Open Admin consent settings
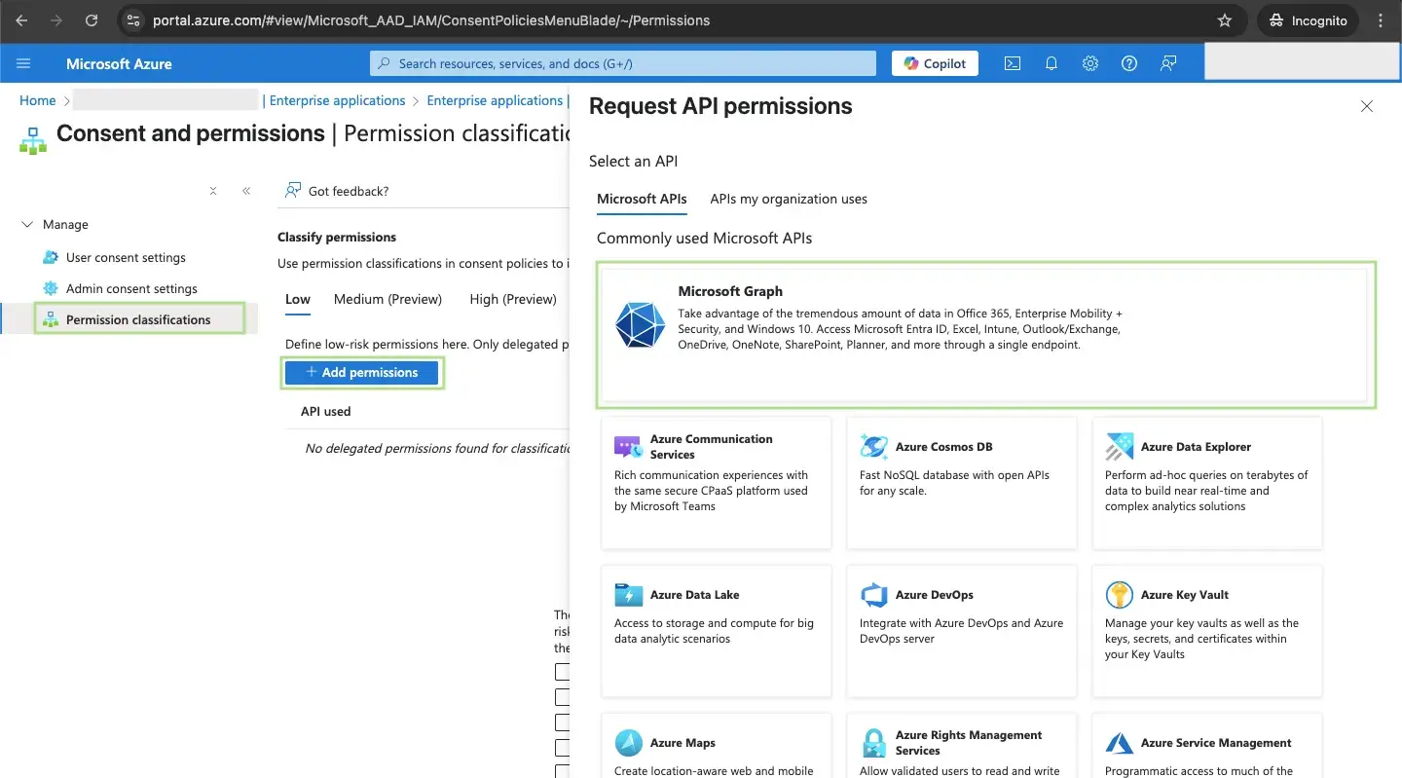Viewport: 1402px width, 778px height. click(131, 289)
